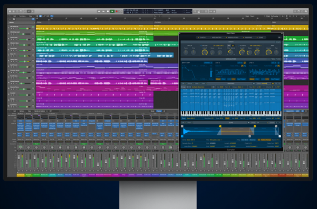Image resolution: width=317 pixels, height=209 pixels.
Task: Toggle the Filter 2 power button
Action: tap(239, 46)
